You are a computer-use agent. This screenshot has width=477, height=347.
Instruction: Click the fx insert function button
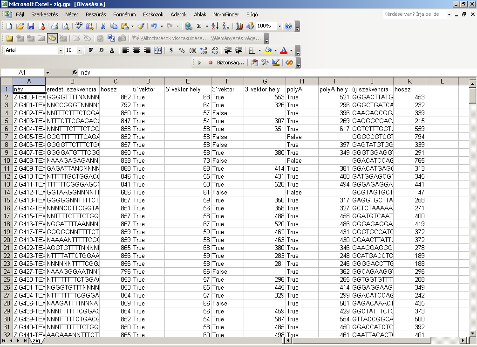(75, 72)
